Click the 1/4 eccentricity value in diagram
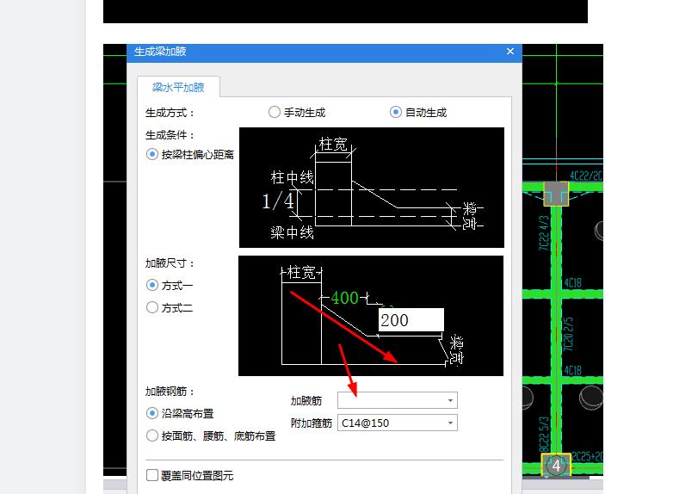673x494 pixels. [278, 201]
